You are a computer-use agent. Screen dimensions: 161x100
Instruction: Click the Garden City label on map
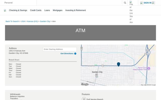coord(97,72)
